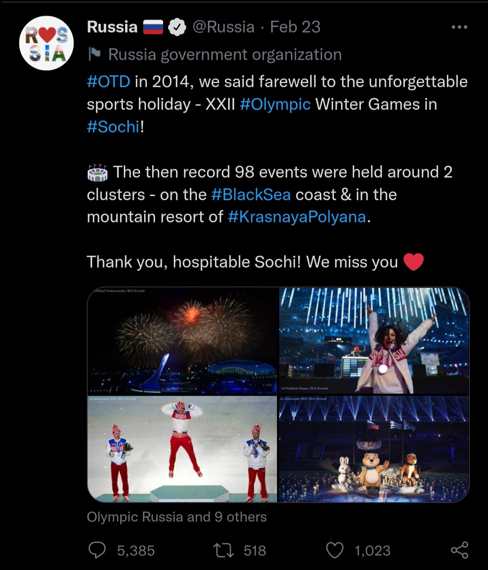The width and height of the screenshot is (488, 570).
Task: Open the Feb 23 timestamp
Action: pyautogui.click(x=295, y=27)
